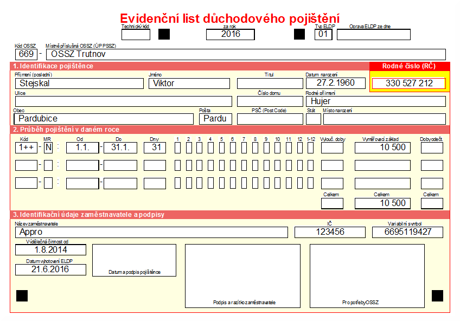Click heading 3. Identifikační údaje zaměstnavatele a podpisy
Image resolution: width=460 pixels, height=321 pixels.
pyautogui.click(x=88, y=215)
